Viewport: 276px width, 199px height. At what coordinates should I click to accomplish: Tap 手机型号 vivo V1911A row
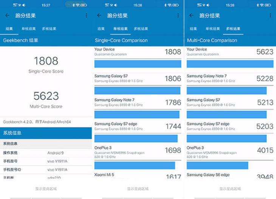46,161
